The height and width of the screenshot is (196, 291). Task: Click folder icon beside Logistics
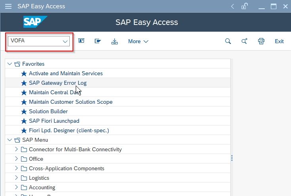(24, 178)
